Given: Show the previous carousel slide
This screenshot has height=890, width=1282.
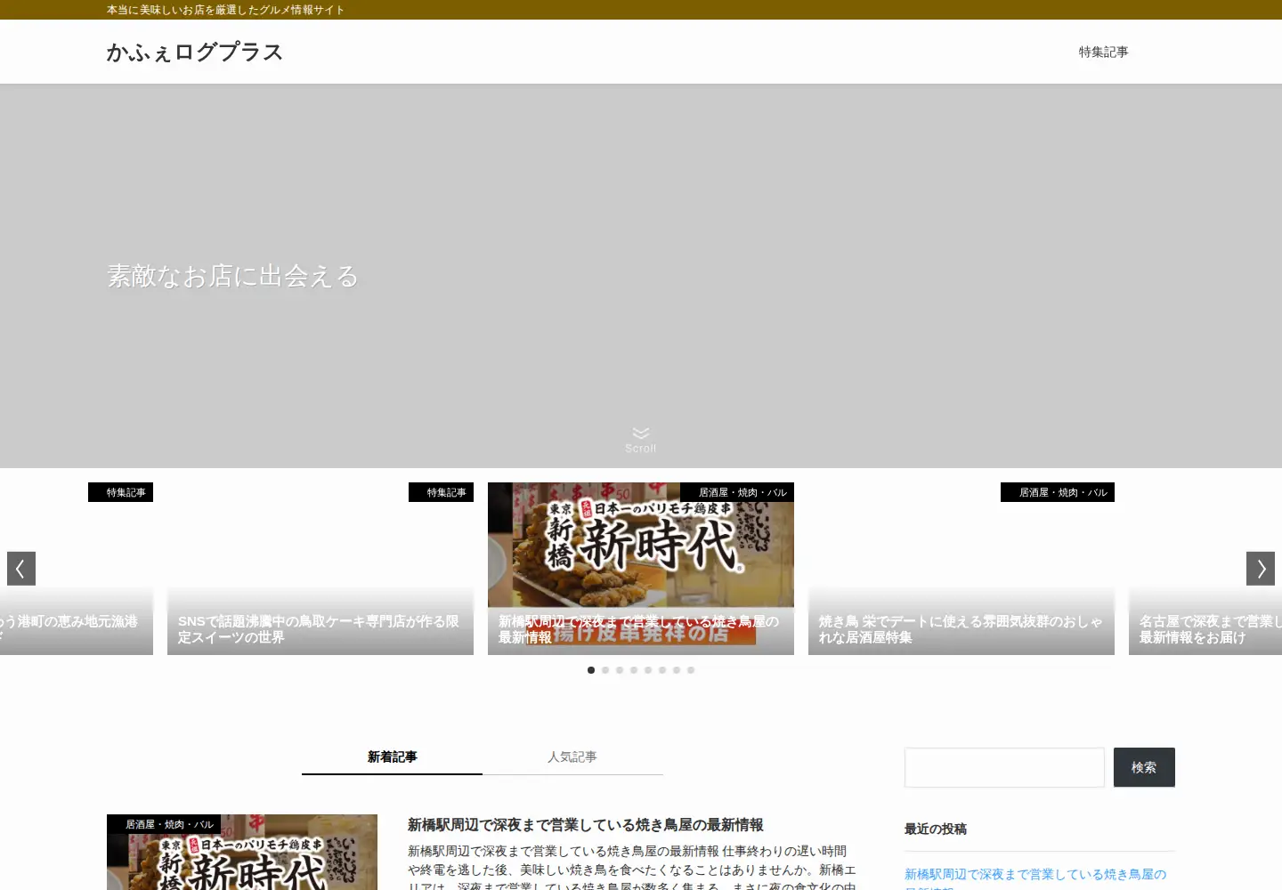Looking at the screenshot, I should [21, 569].
